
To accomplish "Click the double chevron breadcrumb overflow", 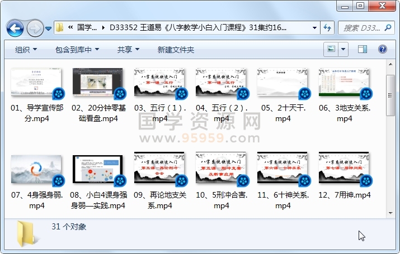I will 70,27.
